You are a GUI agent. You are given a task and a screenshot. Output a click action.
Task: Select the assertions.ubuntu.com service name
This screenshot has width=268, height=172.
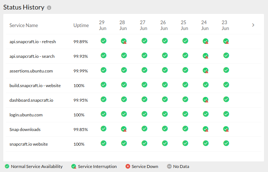point(31,71)
